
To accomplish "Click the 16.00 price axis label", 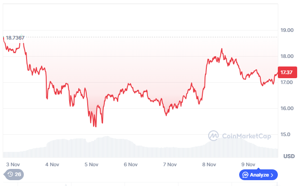I will click(x=286, y=109).
